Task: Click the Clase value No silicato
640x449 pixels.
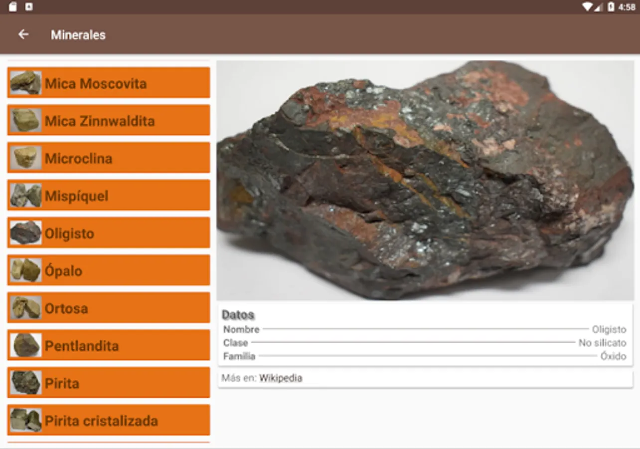Action: 602,343
